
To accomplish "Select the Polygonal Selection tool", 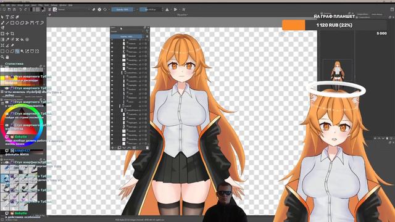I will (x=12, y=51).
